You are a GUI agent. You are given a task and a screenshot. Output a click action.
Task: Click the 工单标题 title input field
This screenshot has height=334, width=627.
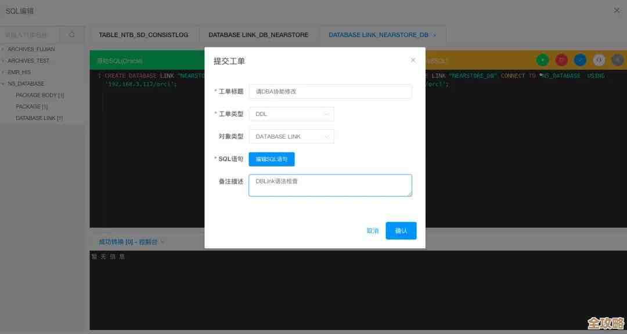(330, 92)
